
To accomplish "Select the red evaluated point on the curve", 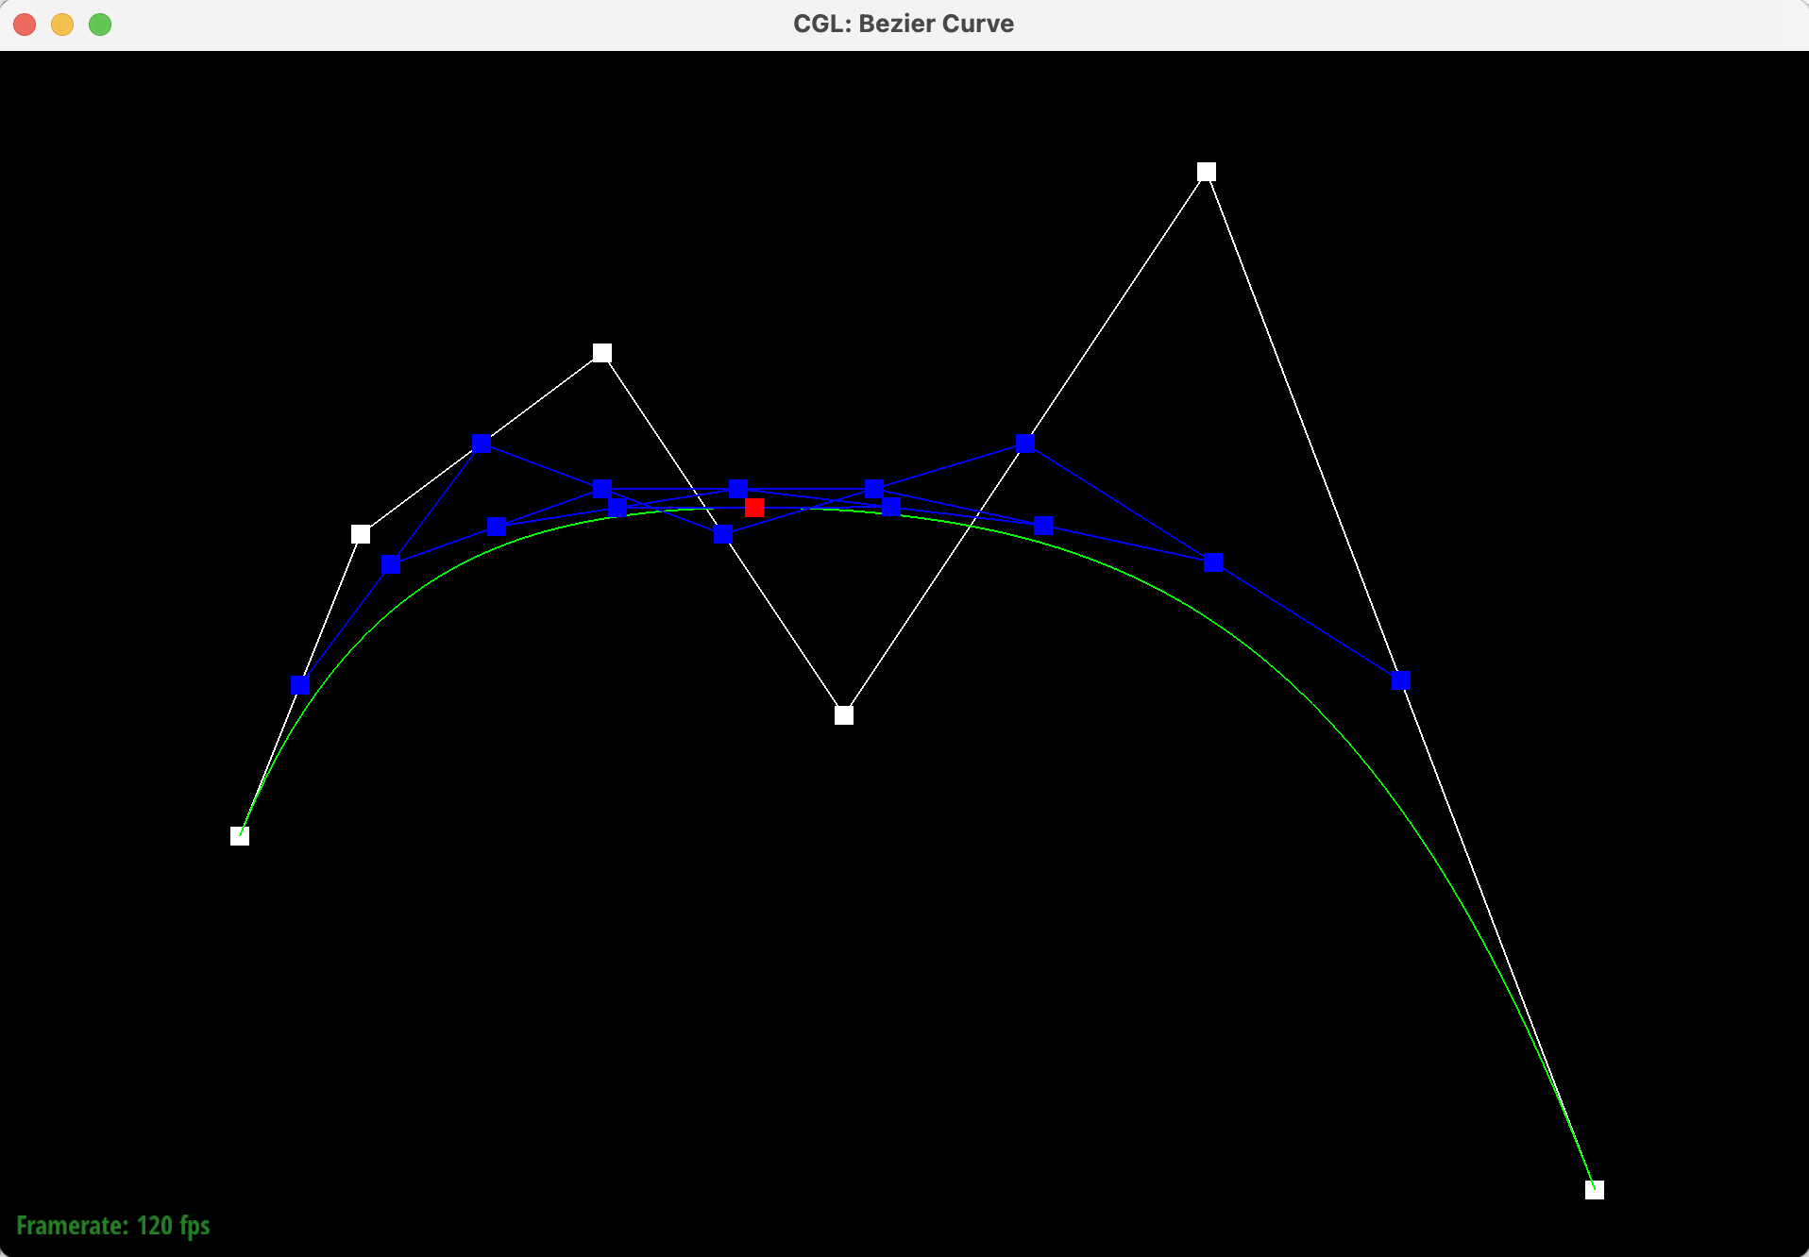I will [x=754, y=508].
